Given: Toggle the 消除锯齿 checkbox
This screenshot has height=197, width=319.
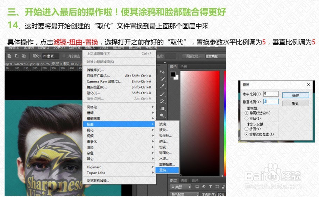Looking at the screenshot, I should click(x=64, y=56).
